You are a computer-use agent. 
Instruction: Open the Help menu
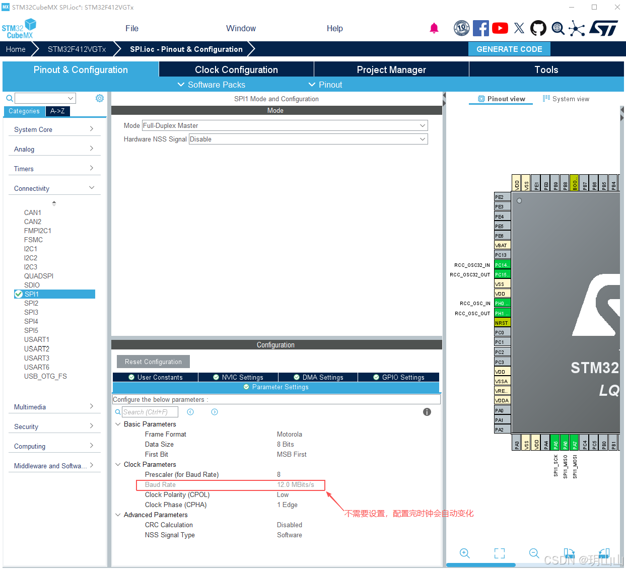pyautogui.click(x=334, y=28)
